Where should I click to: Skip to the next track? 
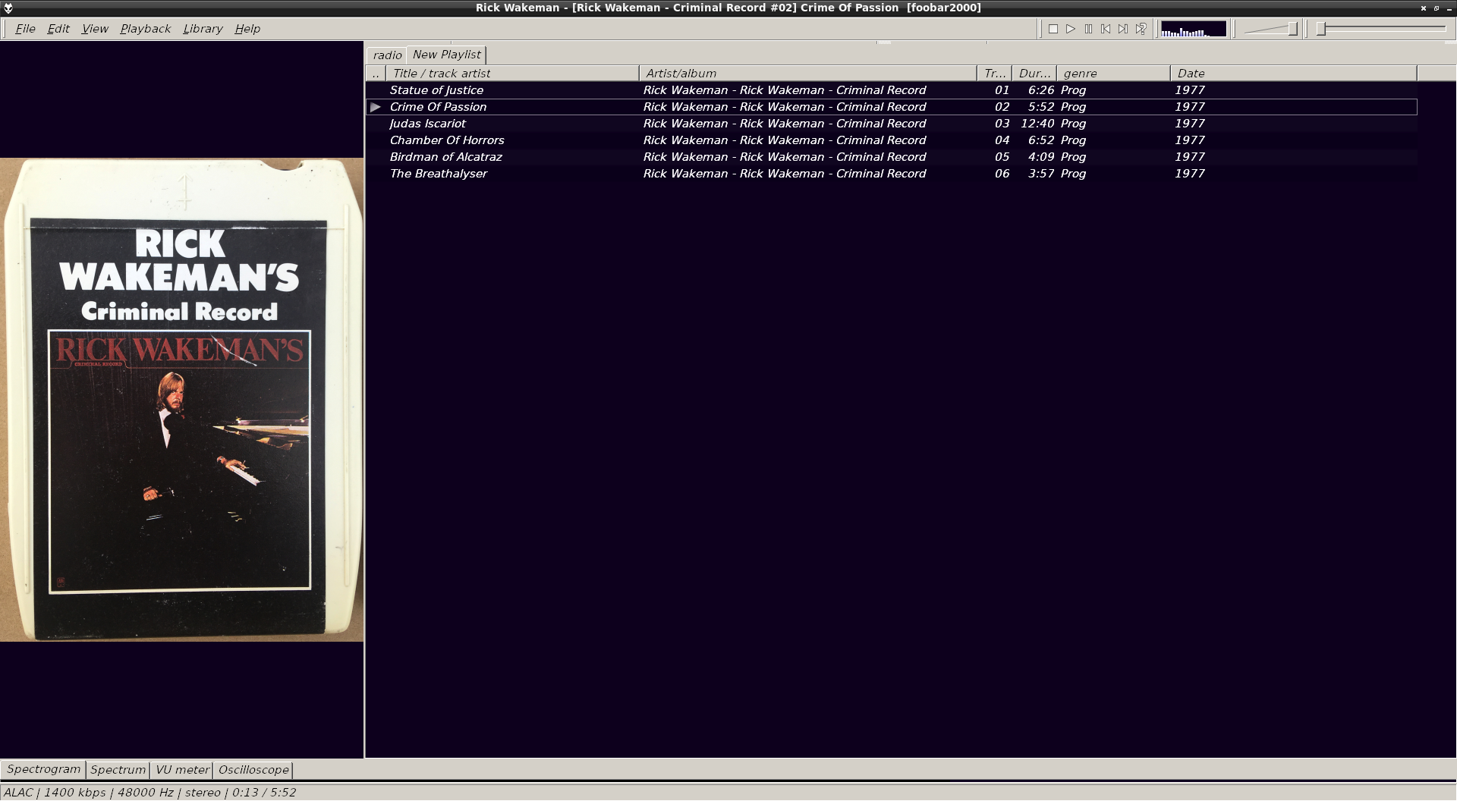(x=1123, y=29)
